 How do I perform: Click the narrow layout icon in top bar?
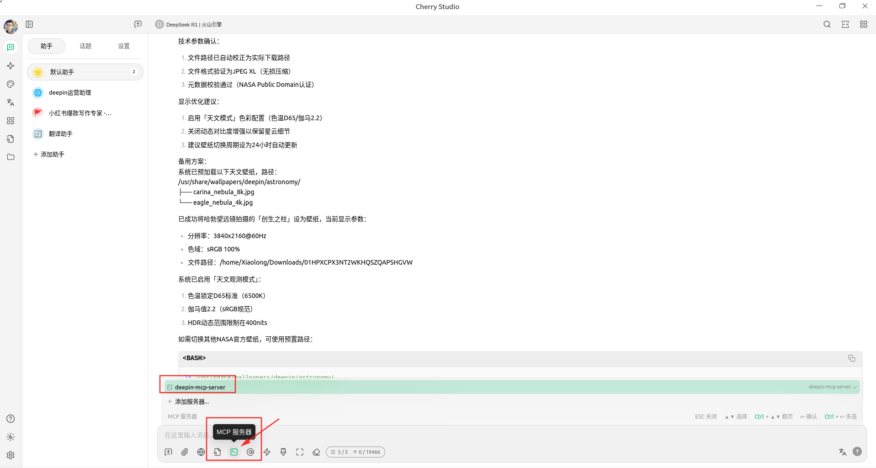click(x=845, y=24)
